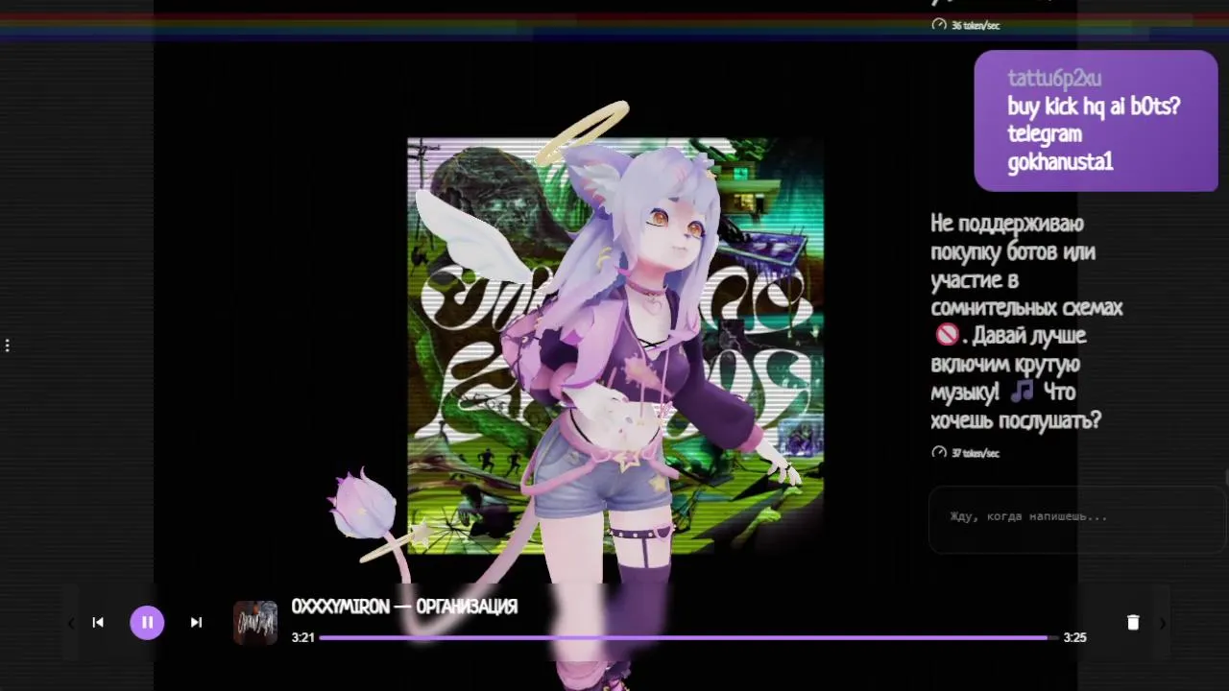Click the track title OXXXYMIRON — ОРГАНИЗАЦИЯ

[404, 607]
